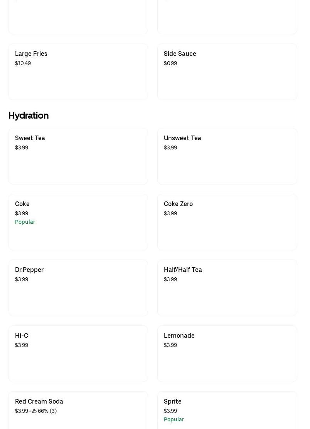310x429 pixels.
Task: Open the Coke Zero item
Action: (227, 222)
